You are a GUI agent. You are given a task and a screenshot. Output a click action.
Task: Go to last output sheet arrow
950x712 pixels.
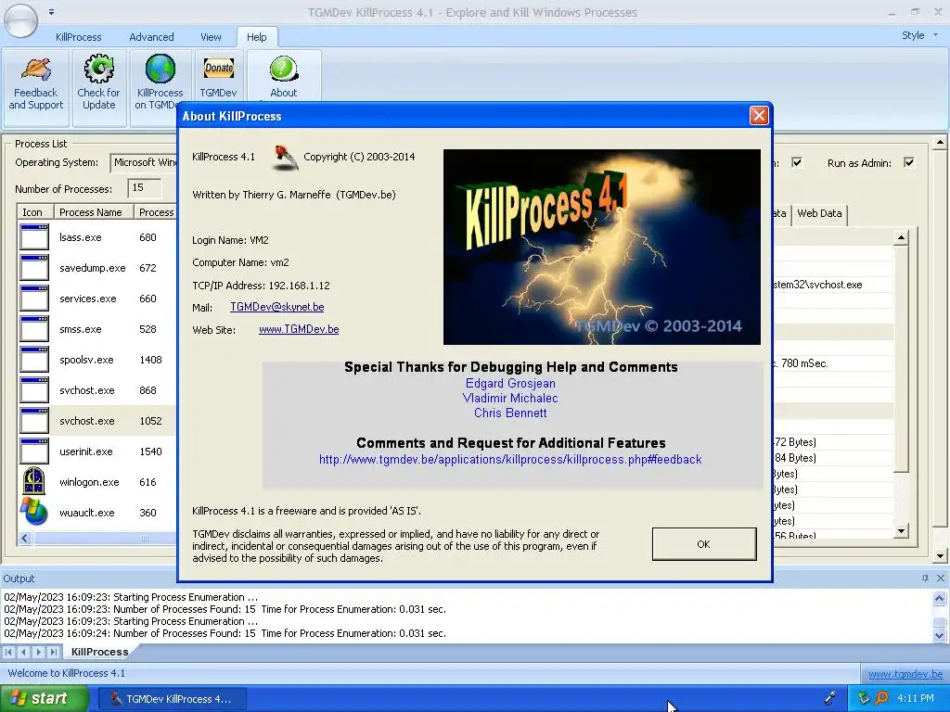[53, 652]
